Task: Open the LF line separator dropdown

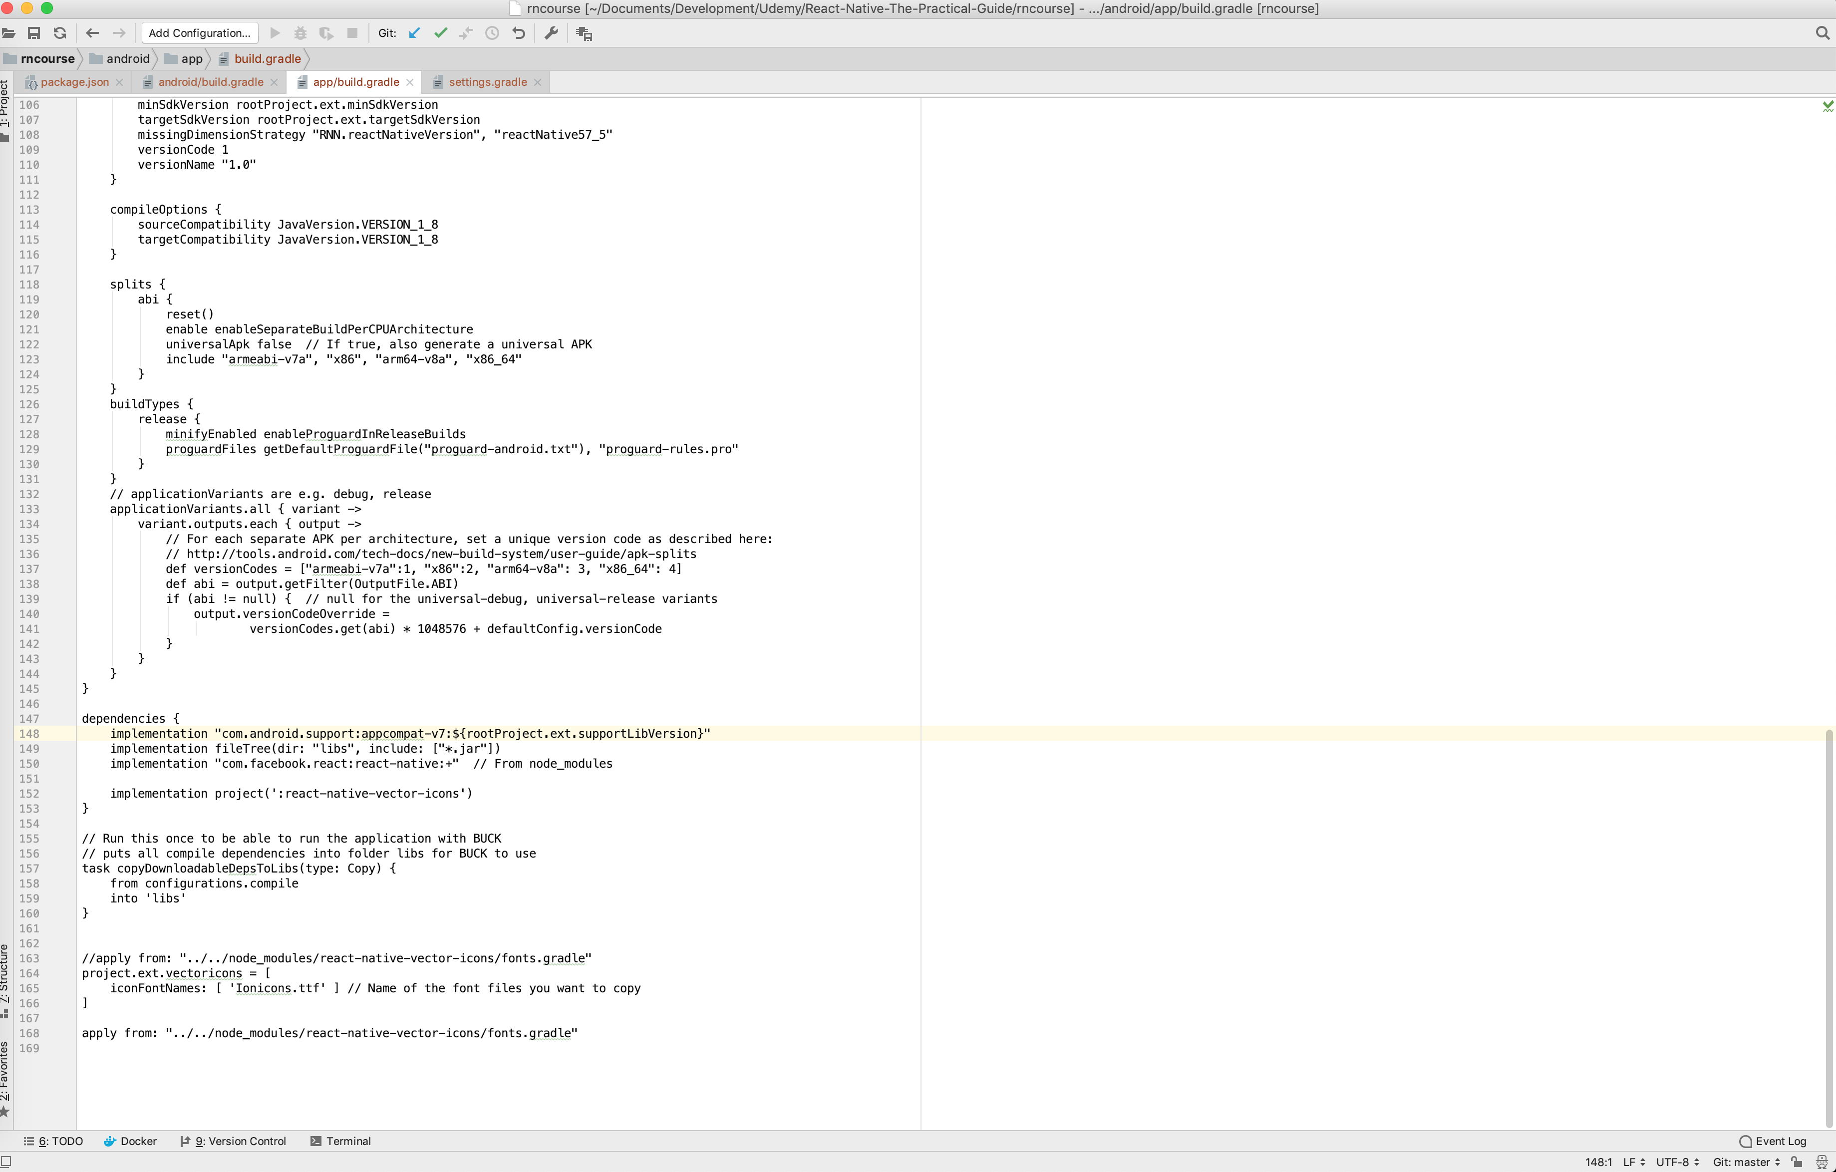Action: click(1633, 1162)
